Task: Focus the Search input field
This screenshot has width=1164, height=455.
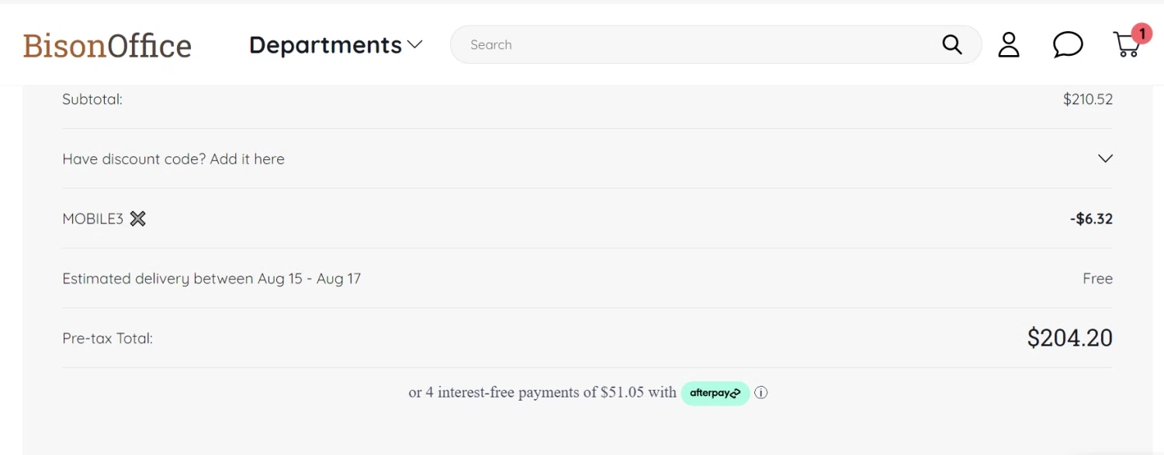Action: point(698,45)
